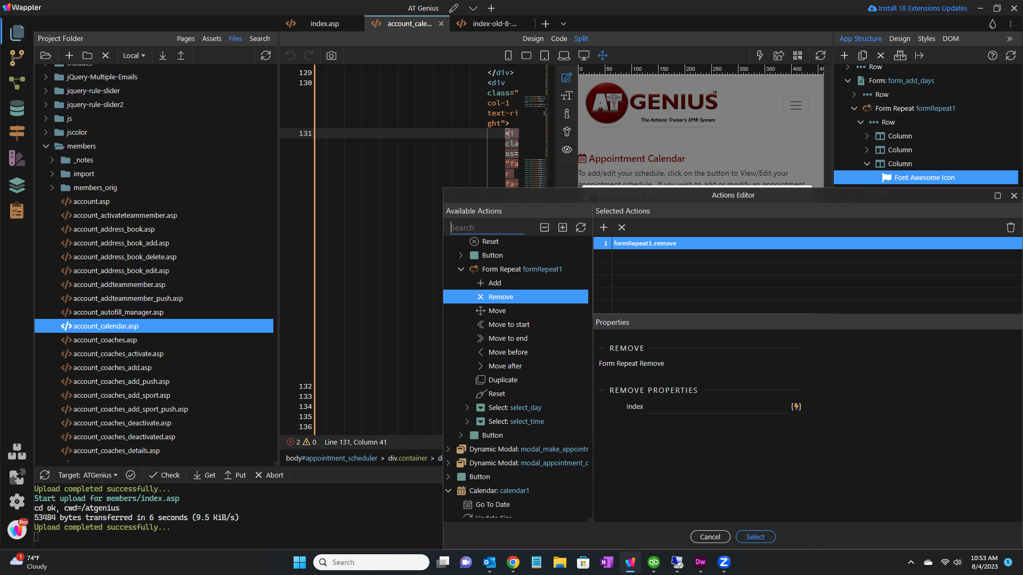Toggle the target check circle icon
The height and width of the screenshot is (575, 1023).
(131, 475)
